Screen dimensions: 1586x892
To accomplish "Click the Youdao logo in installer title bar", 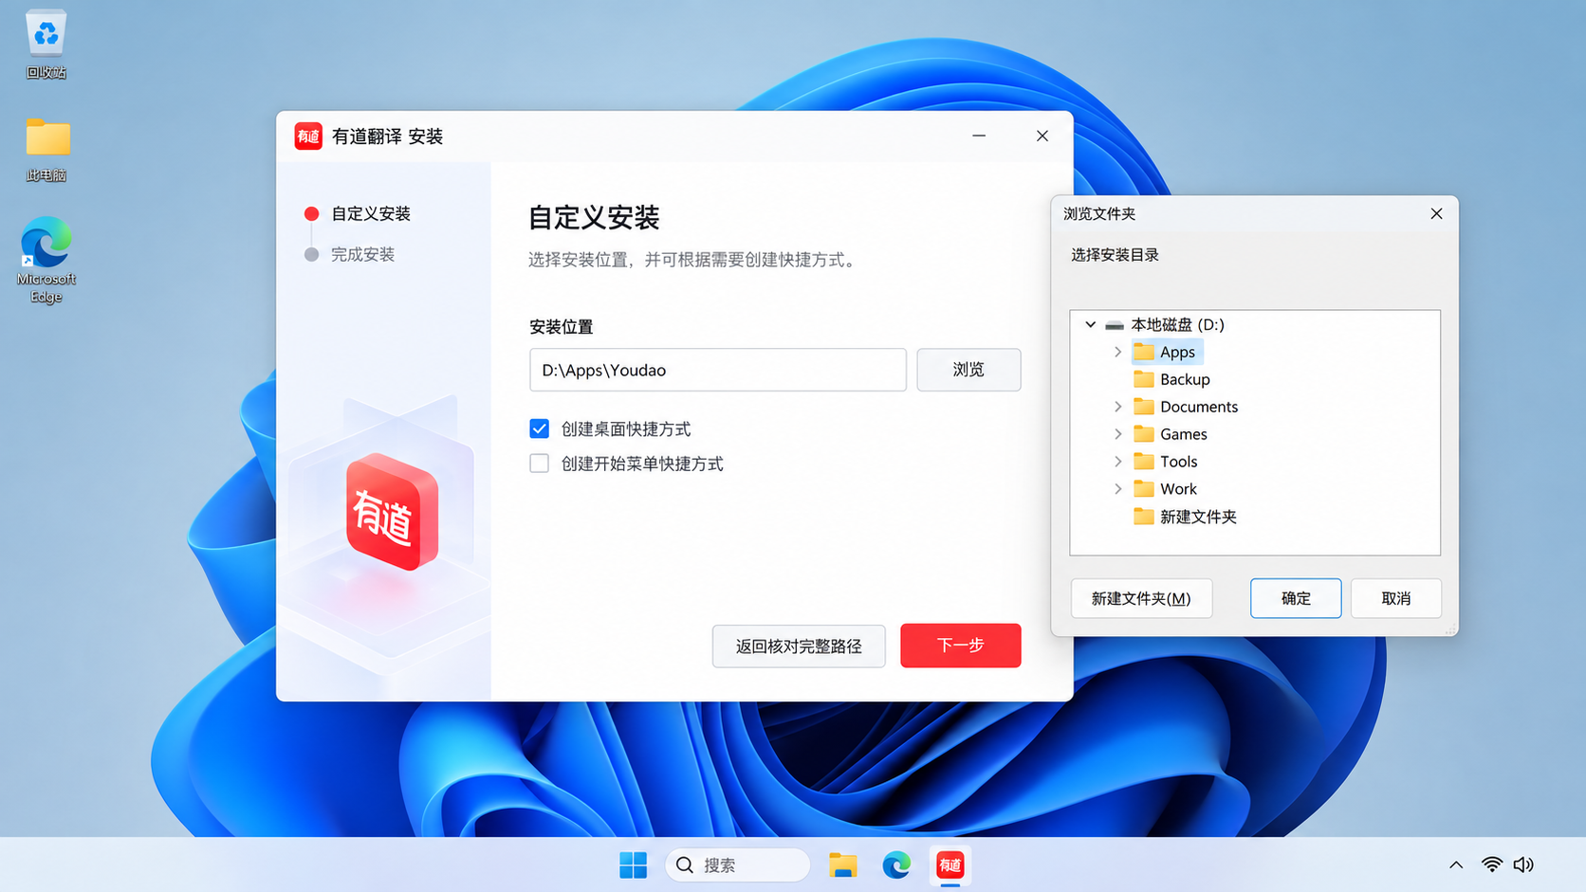I will (308, 137).
